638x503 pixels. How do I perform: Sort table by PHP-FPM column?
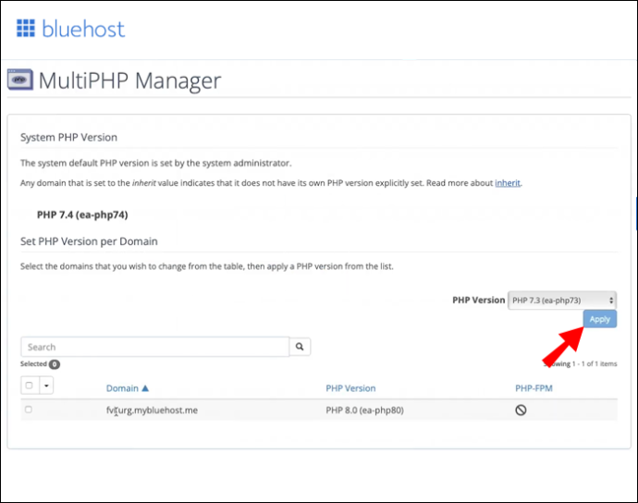click(534, 388)
